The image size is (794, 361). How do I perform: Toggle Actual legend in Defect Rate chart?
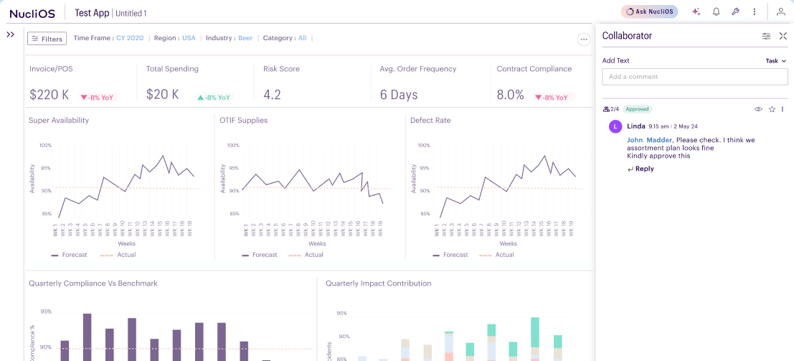[498, 255]
